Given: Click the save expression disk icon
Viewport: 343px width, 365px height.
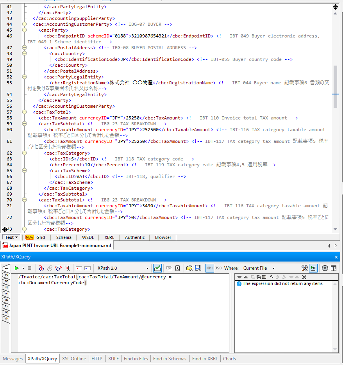Looking at the screenshot, I should 198,268.
